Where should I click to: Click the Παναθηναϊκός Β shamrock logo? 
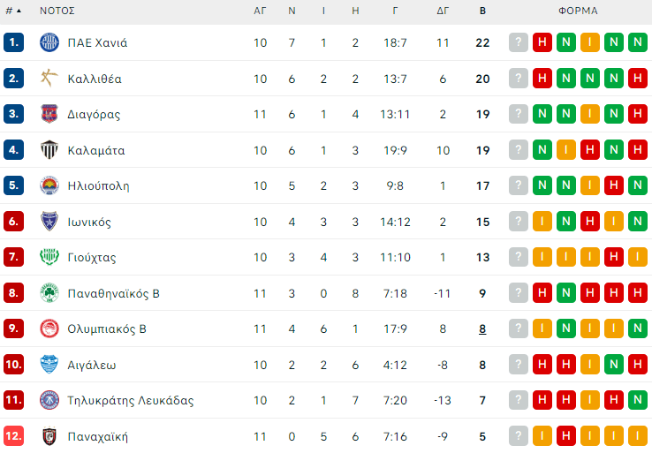(x=49, y=293)
